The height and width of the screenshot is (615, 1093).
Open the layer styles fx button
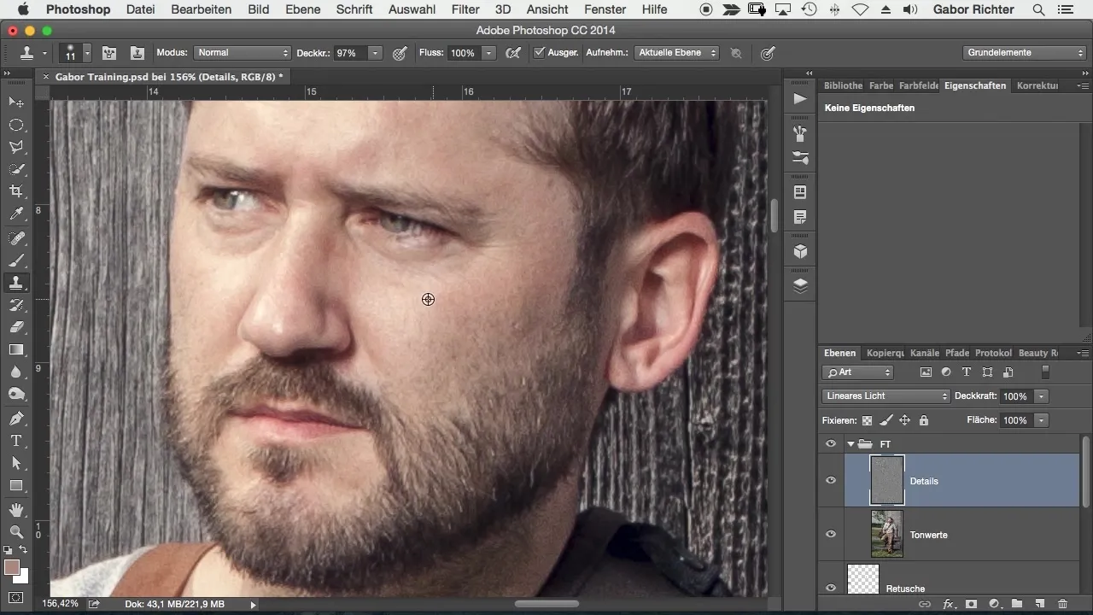tap(948, 604)
